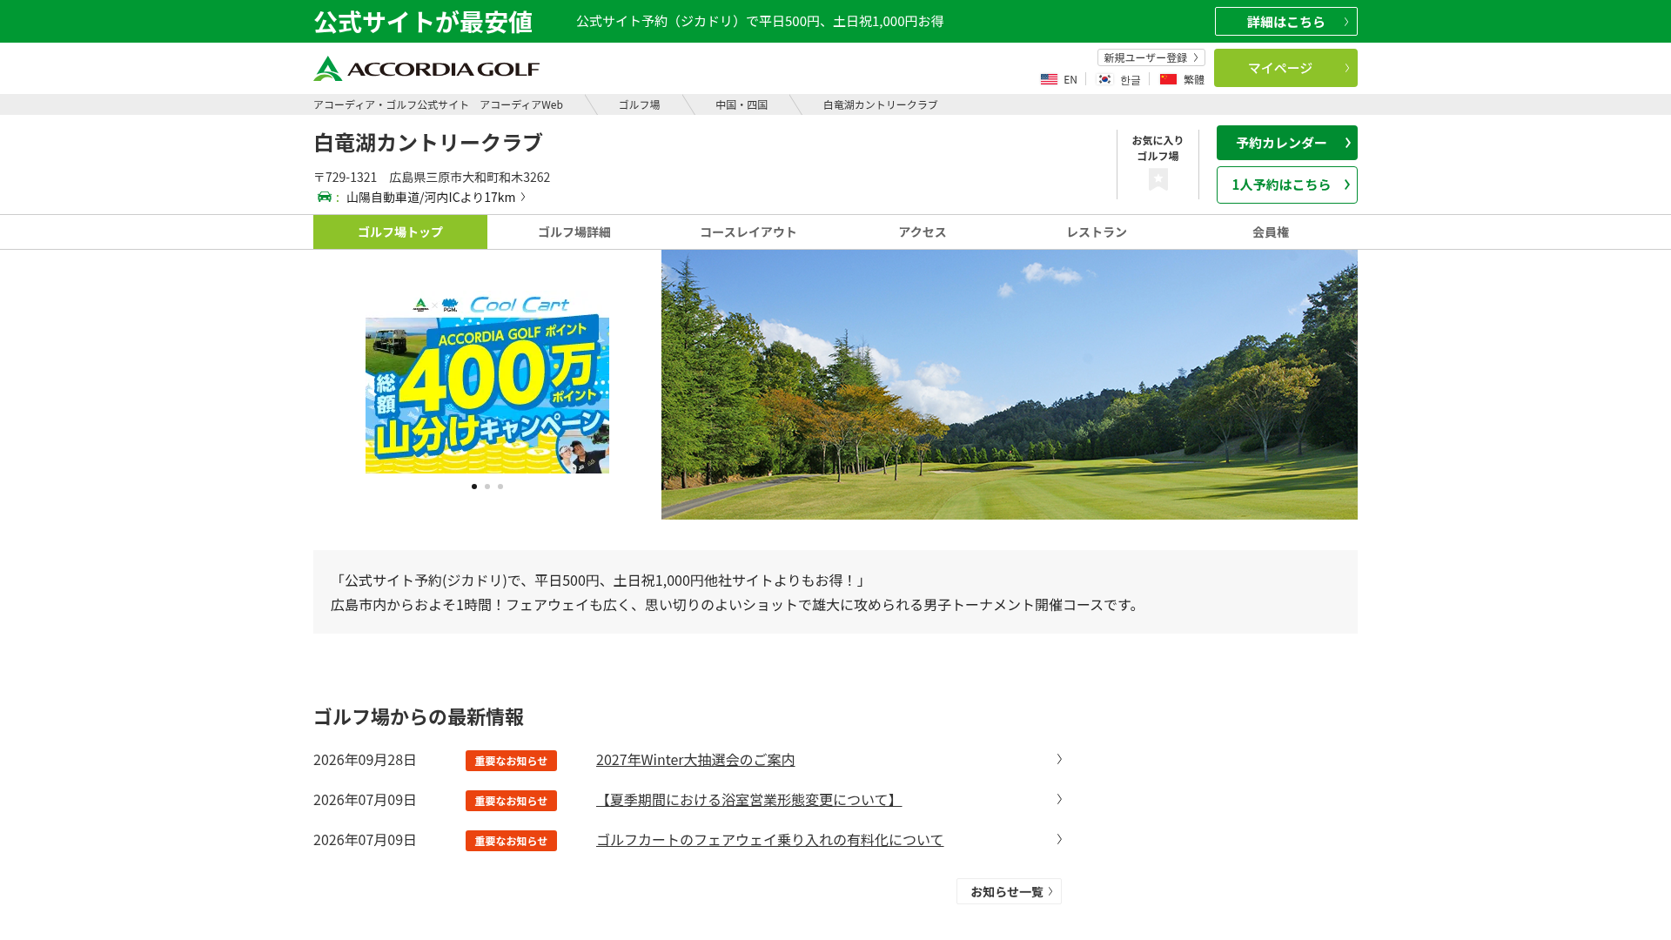The image size is (1671, 940).
Task: Click chevron on the ゴルフカート有料化 row
Action: (1059, 839)
